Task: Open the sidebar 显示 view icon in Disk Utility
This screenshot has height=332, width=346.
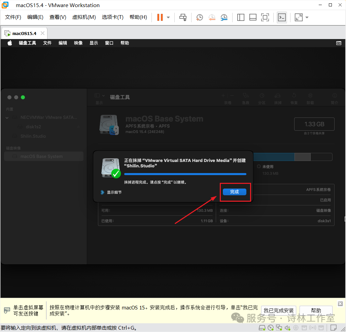Action: 97,95
